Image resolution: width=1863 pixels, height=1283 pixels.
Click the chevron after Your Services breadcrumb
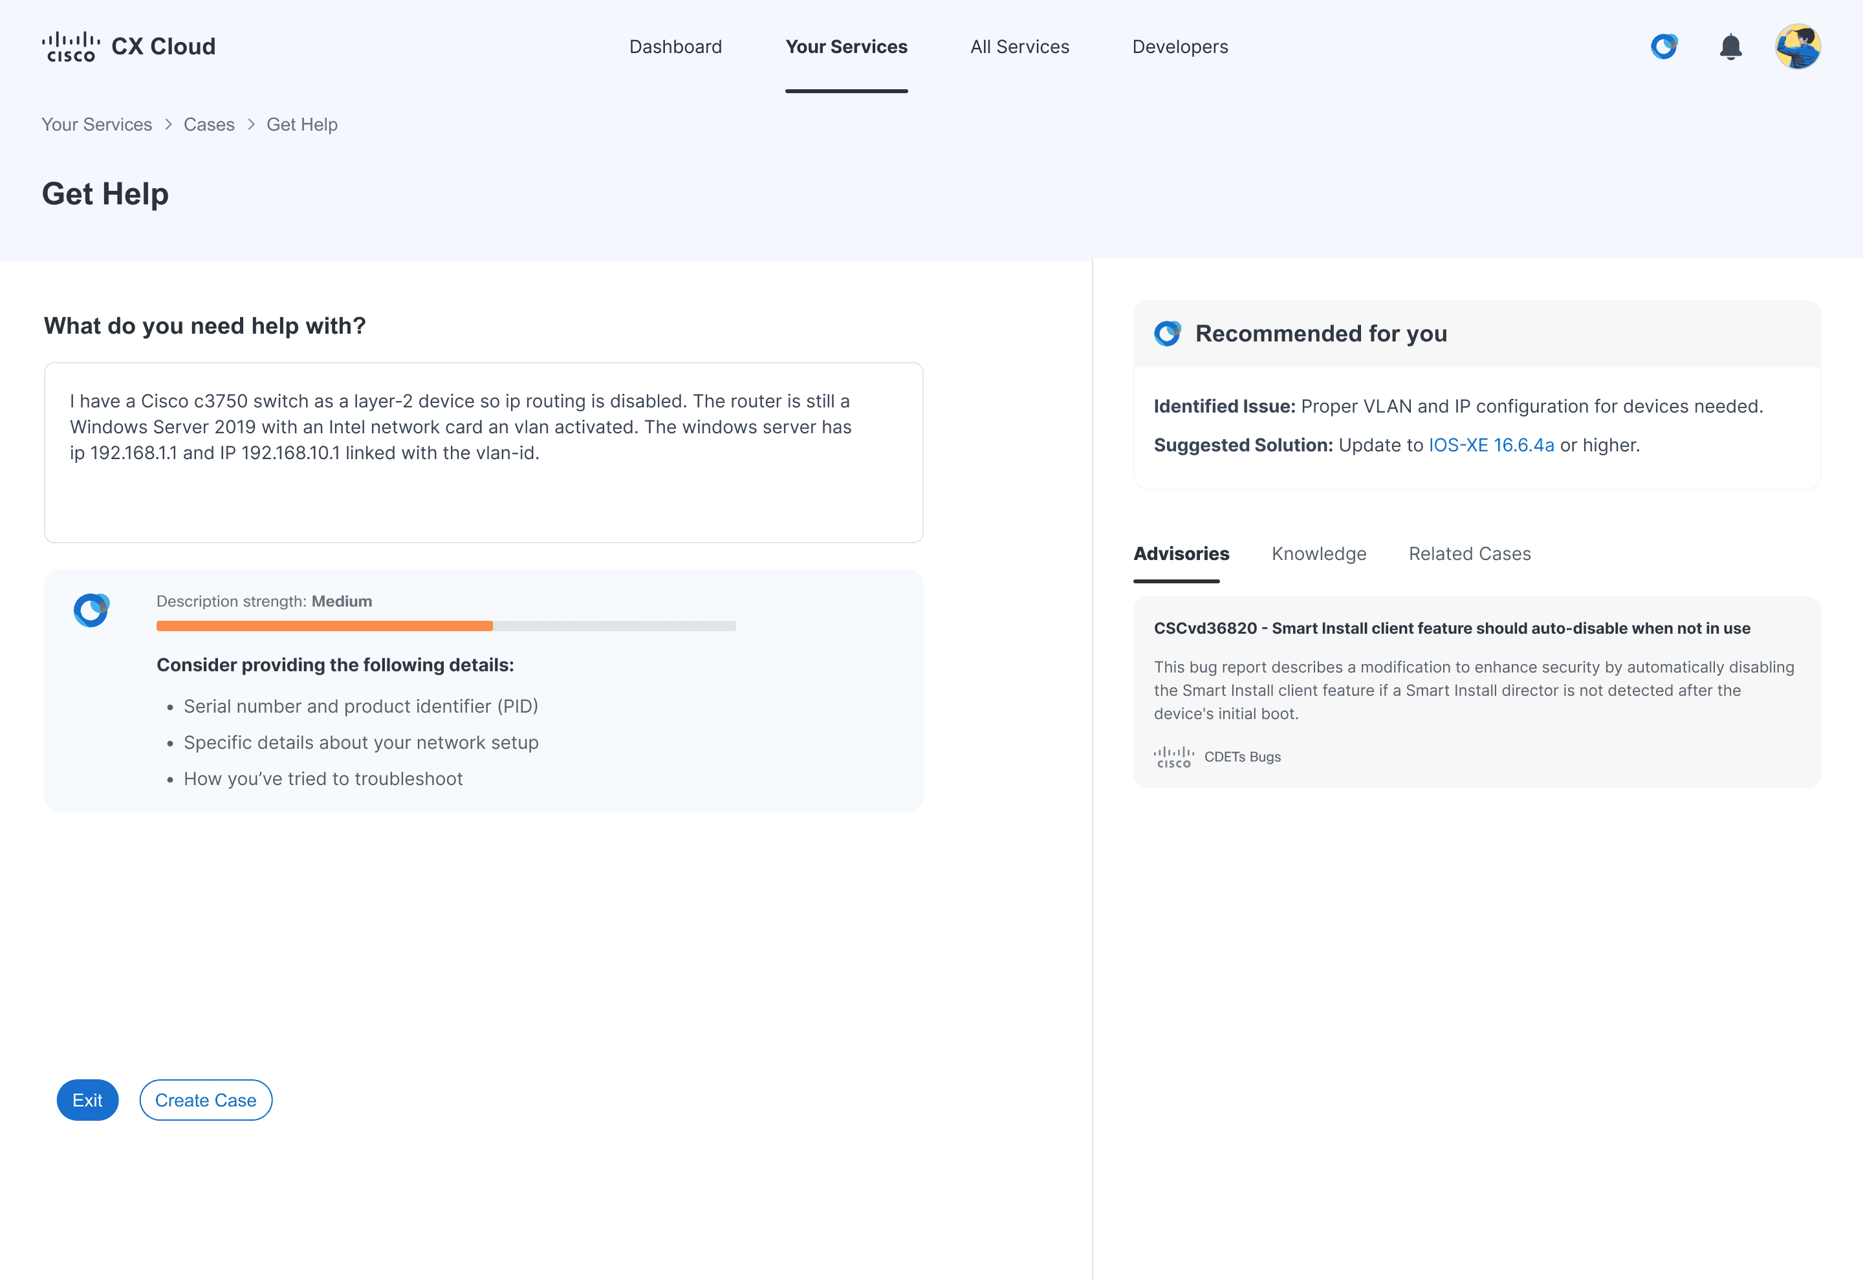[x=168, y=125]
